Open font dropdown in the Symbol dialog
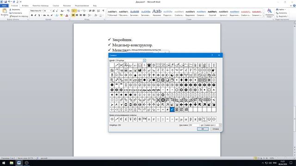 [144, 60]
